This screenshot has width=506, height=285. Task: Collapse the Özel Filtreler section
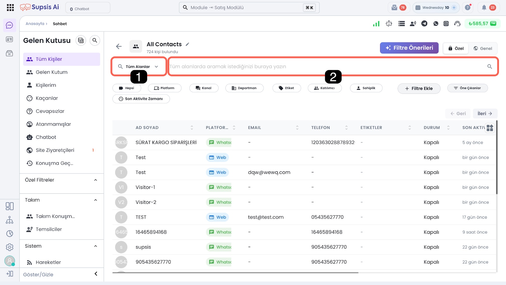[96, 180]
